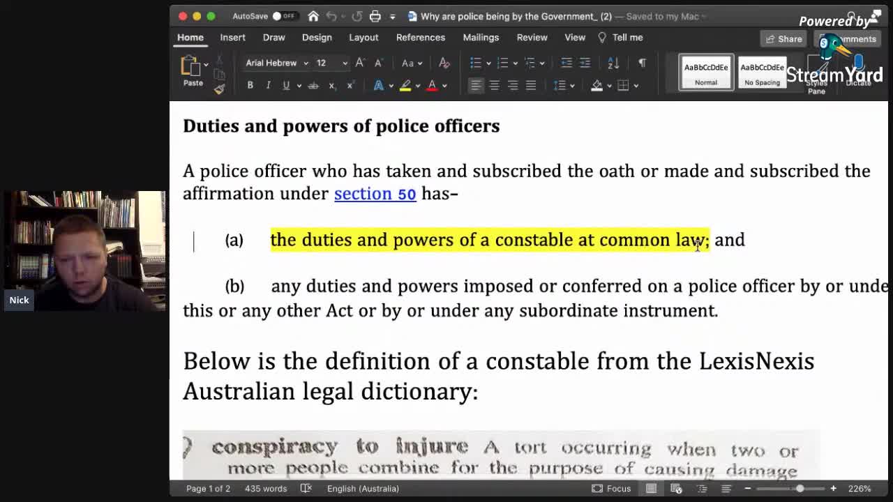
Task: Open the Review tab
Action: tap(532, 38)
